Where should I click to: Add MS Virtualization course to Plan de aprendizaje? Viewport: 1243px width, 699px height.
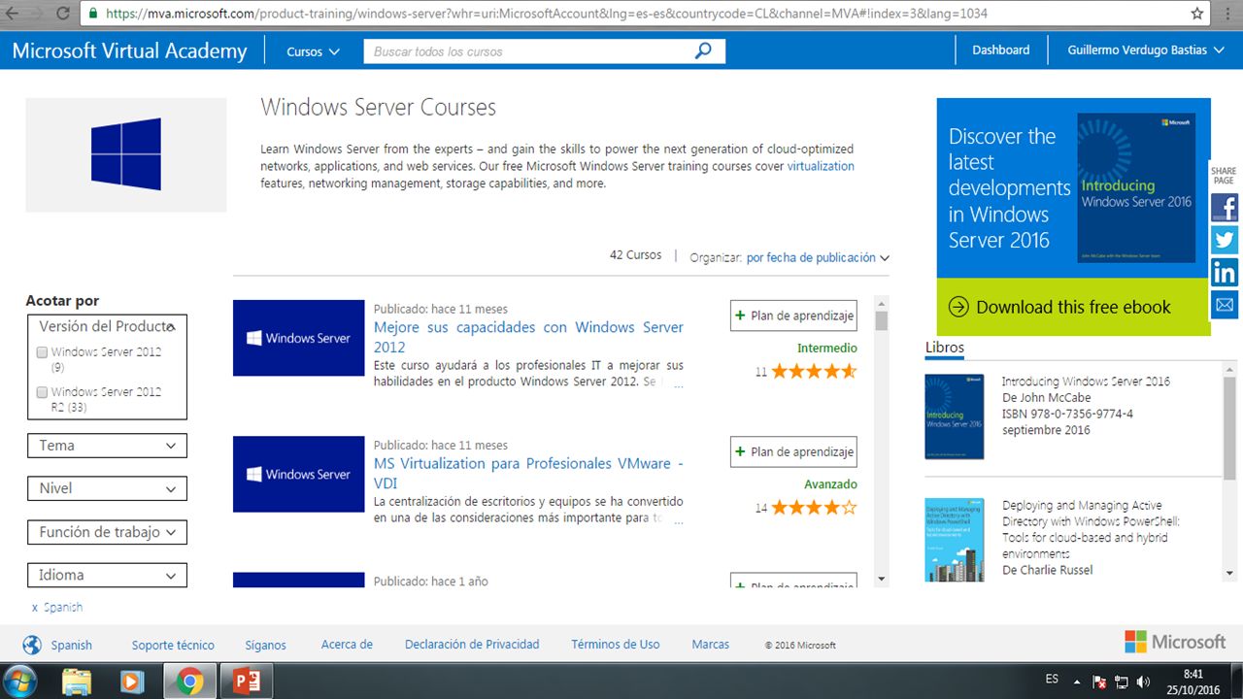pyautogui.click(x=793, y=451)
